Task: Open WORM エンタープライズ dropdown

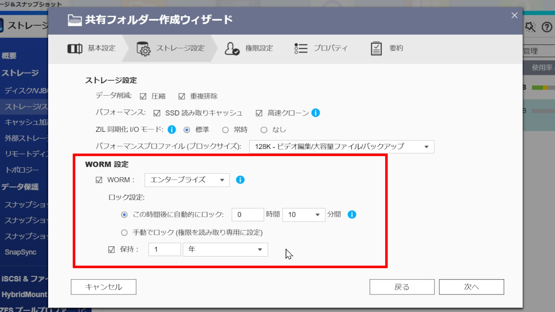Action: [x=187, y=180]
